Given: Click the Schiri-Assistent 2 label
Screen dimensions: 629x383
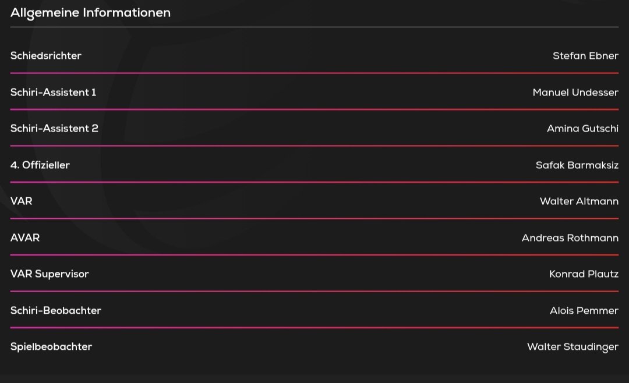Looking at the screenshot, I should [x=54, y=128].
